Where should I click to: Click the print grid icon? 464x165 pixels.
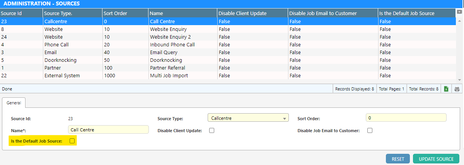tap(457, 89)
